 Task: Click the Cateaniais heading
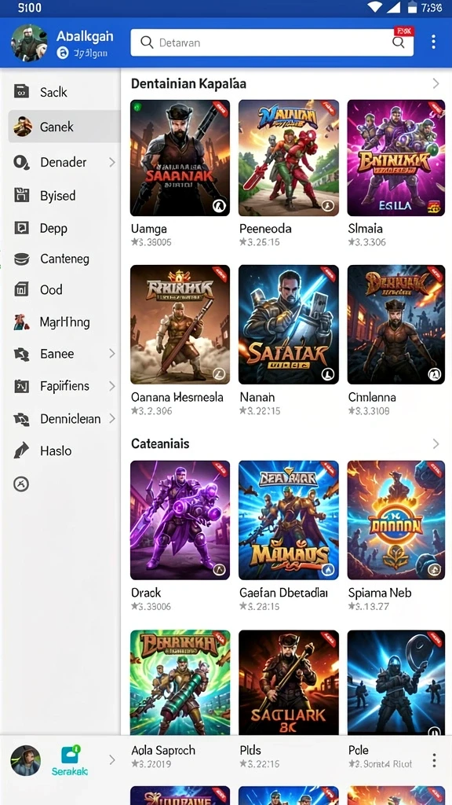click(x=160, y=443)
